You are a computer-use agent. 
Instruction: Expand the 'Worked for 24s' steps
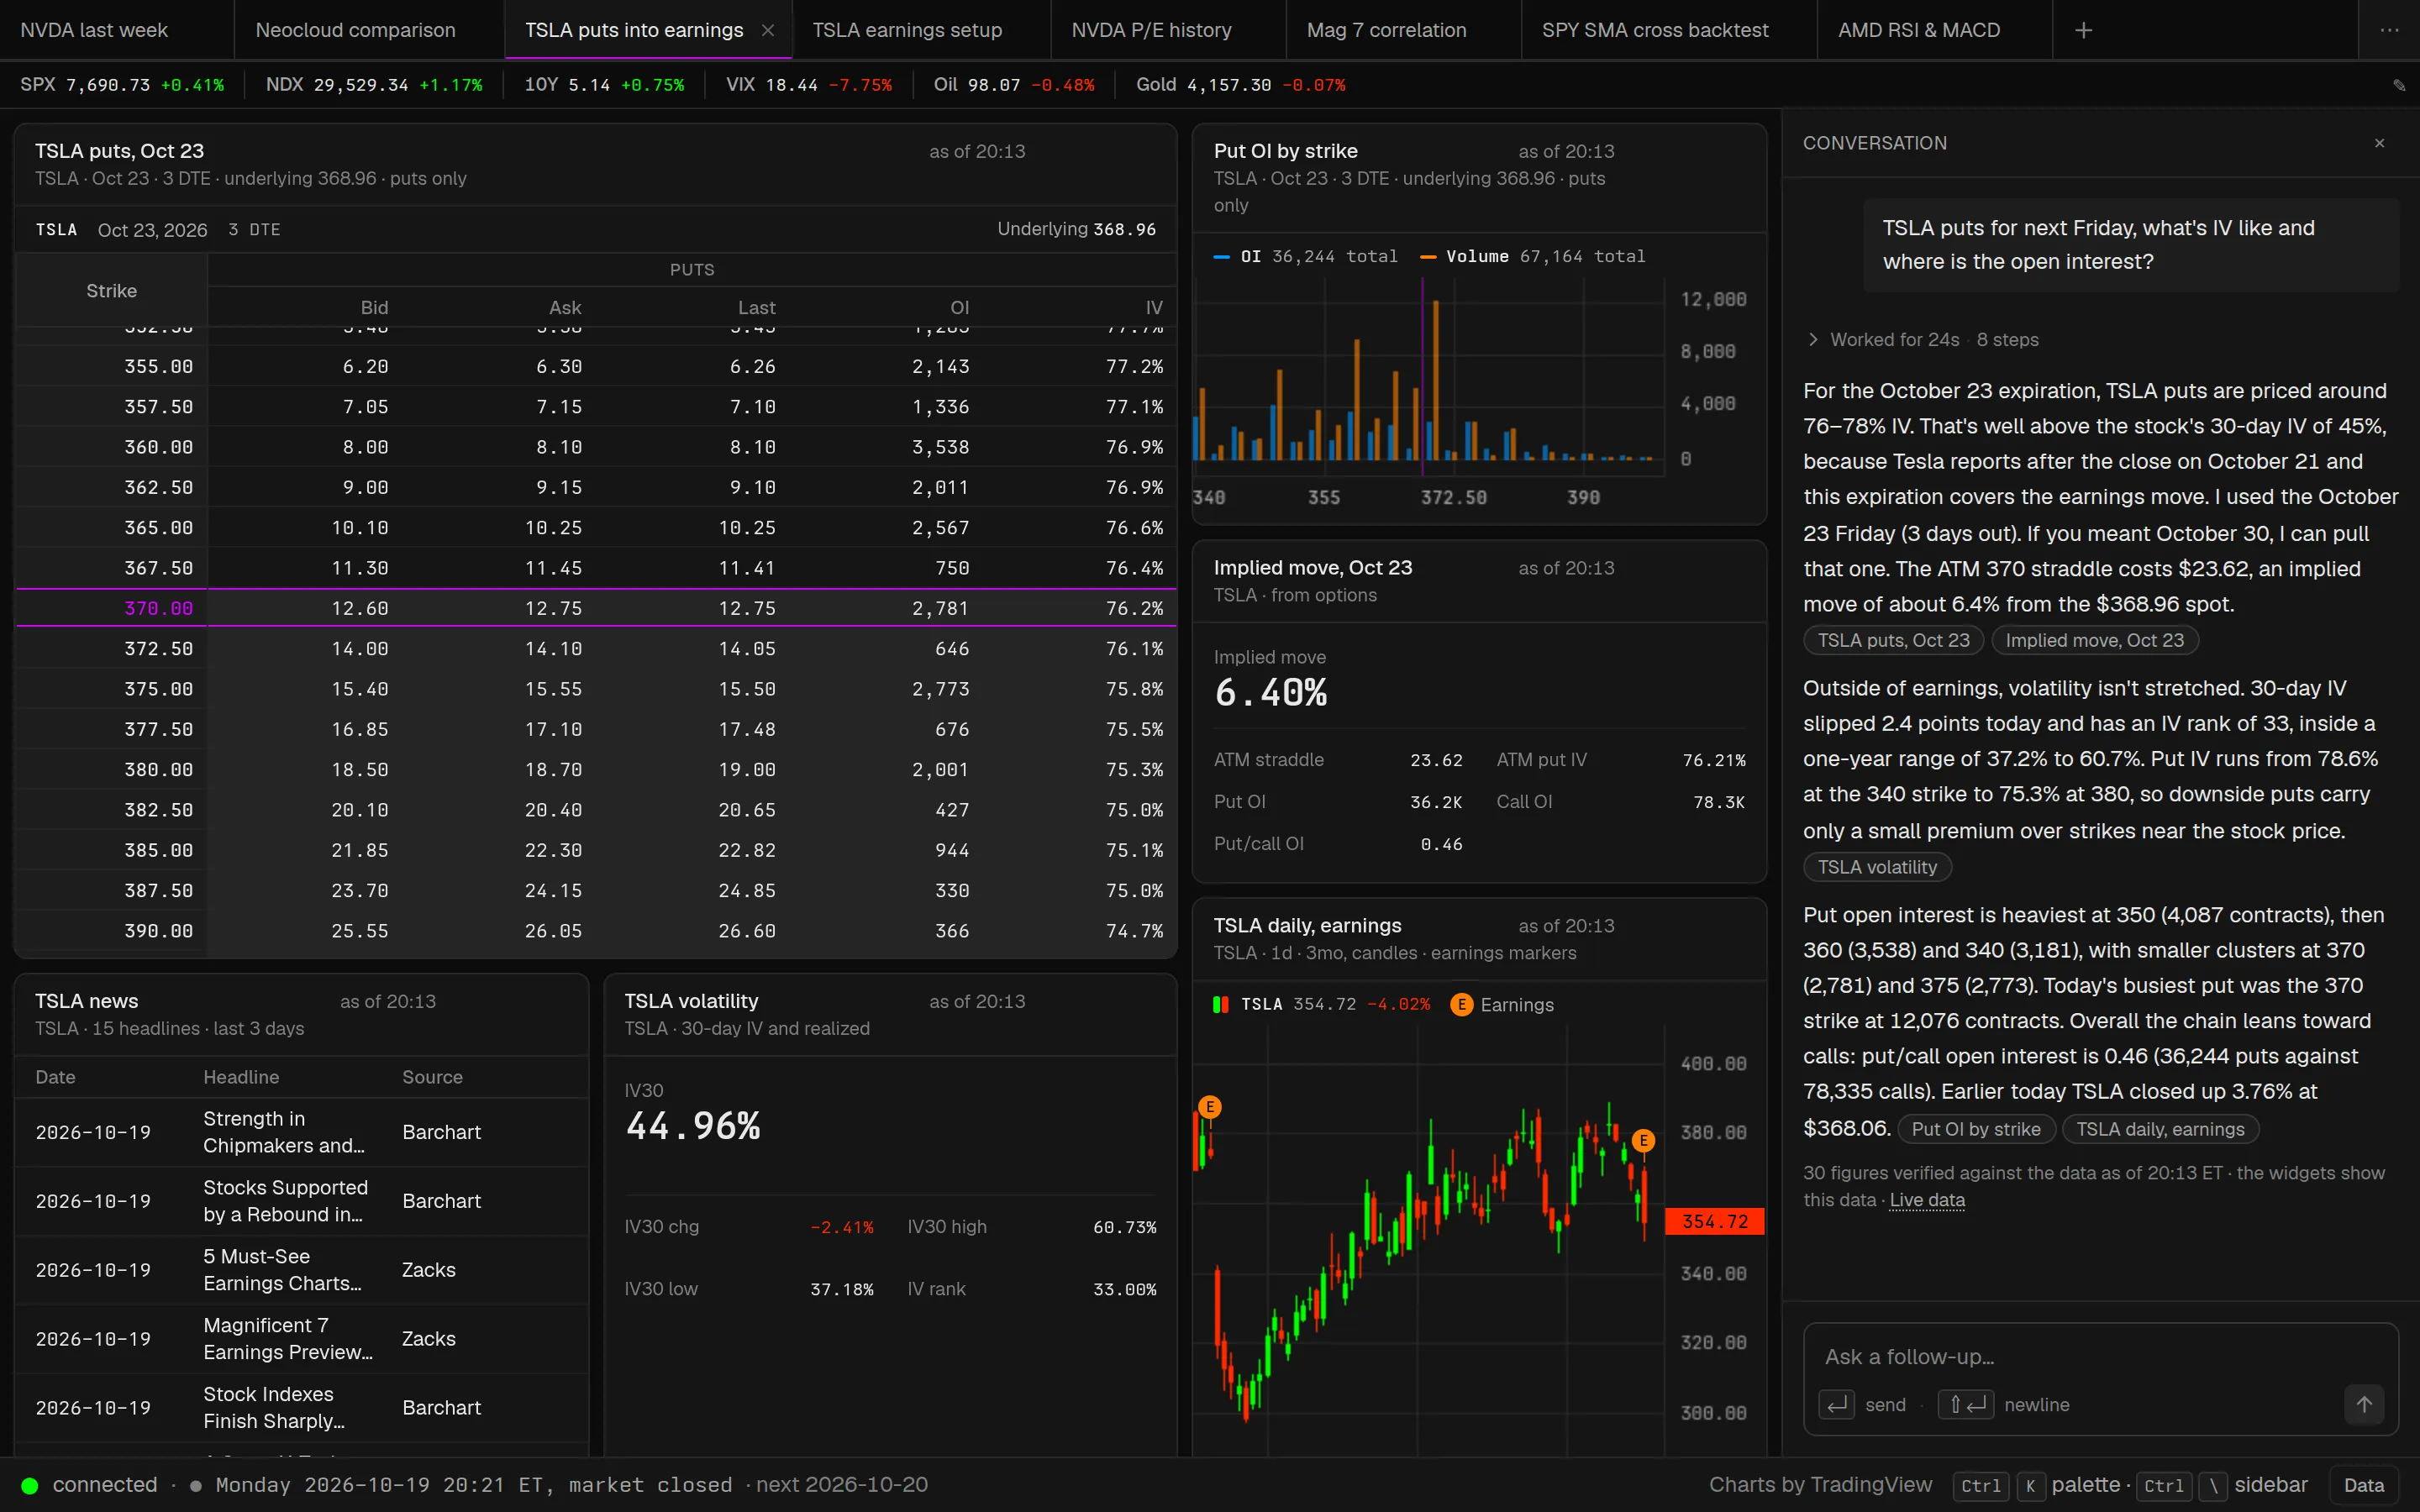pyautogui.click(x=1921, y=340)
